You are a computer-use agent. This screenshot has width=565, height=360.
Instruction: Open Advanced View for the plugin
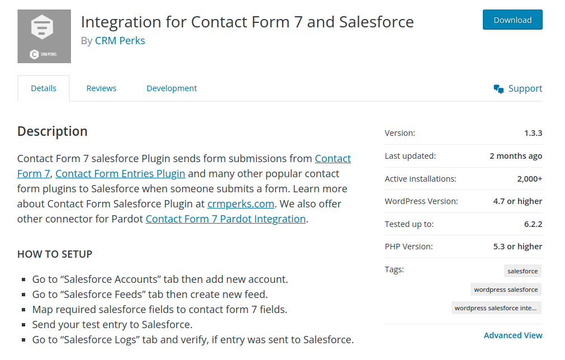point(512,335)
